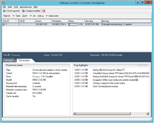Screen dimensions: 154x123
Task: Click the horizontal scrollbar left arrow in logs
Action: pyautogui.click(x=75, y=113)
